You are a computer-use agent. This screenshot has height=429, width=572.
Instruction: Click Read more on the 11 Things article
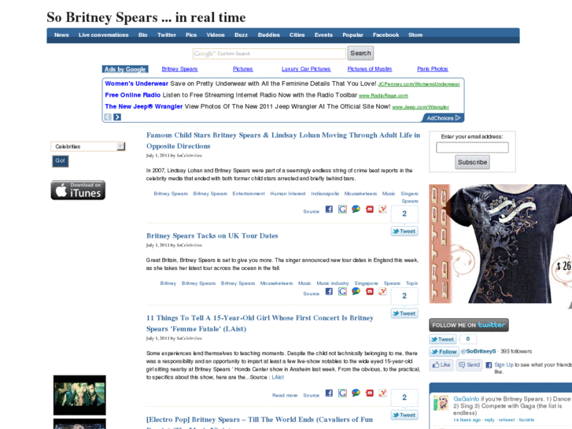coord(285,395)
